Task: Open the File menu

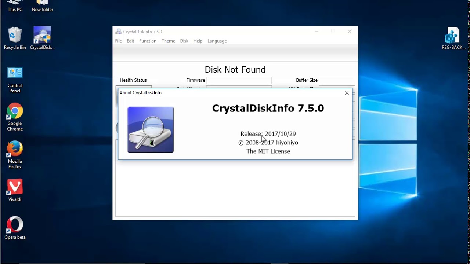Action: [x=118, y=41]
